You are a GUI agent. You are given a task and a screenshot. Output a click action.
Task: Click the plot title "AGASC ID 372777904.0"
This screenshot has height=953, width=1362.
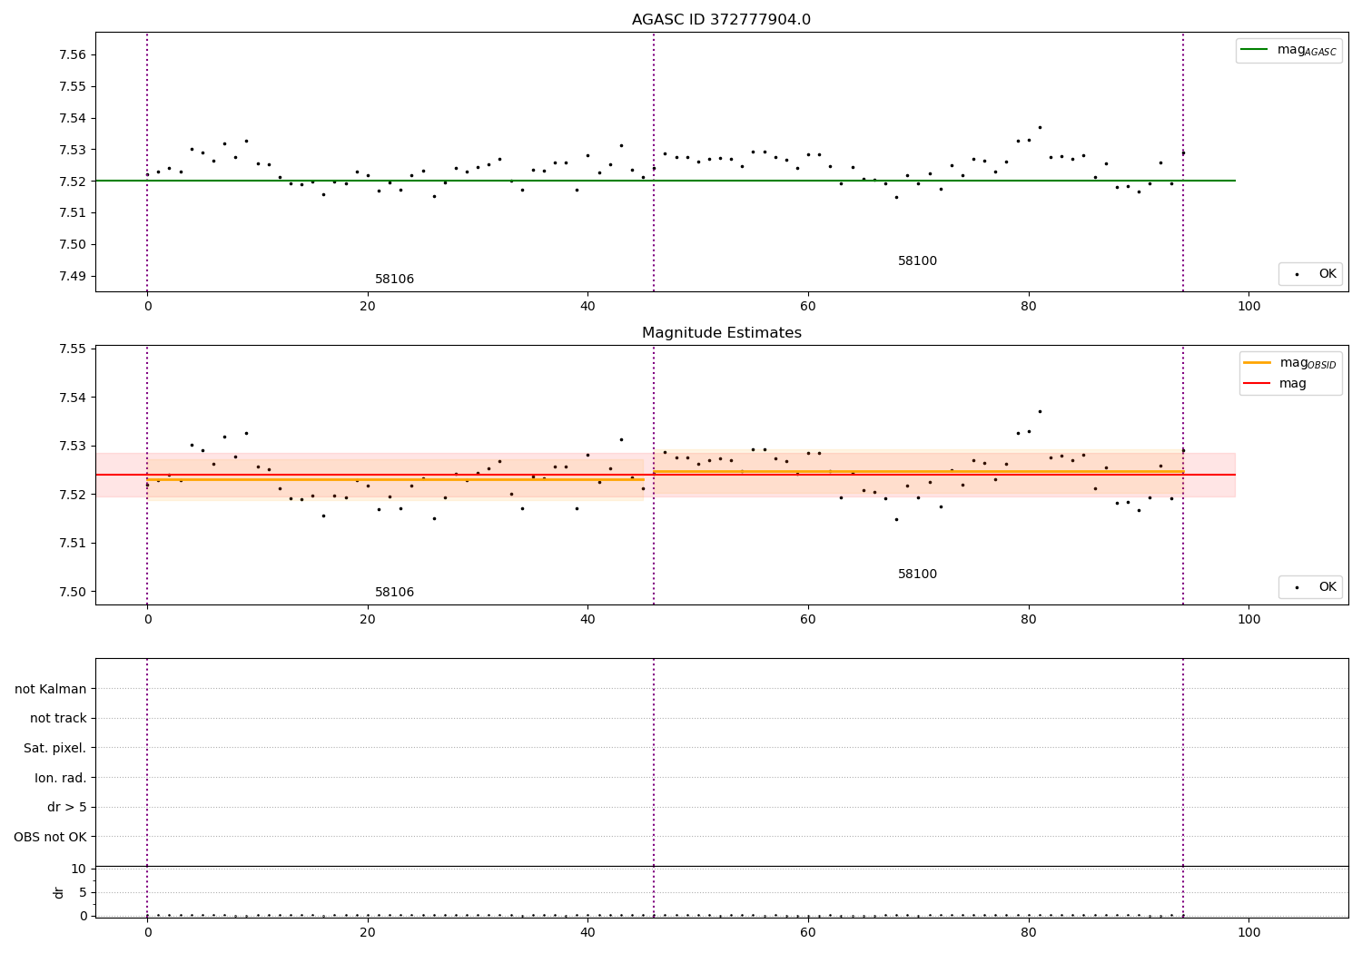coord(721,20)
